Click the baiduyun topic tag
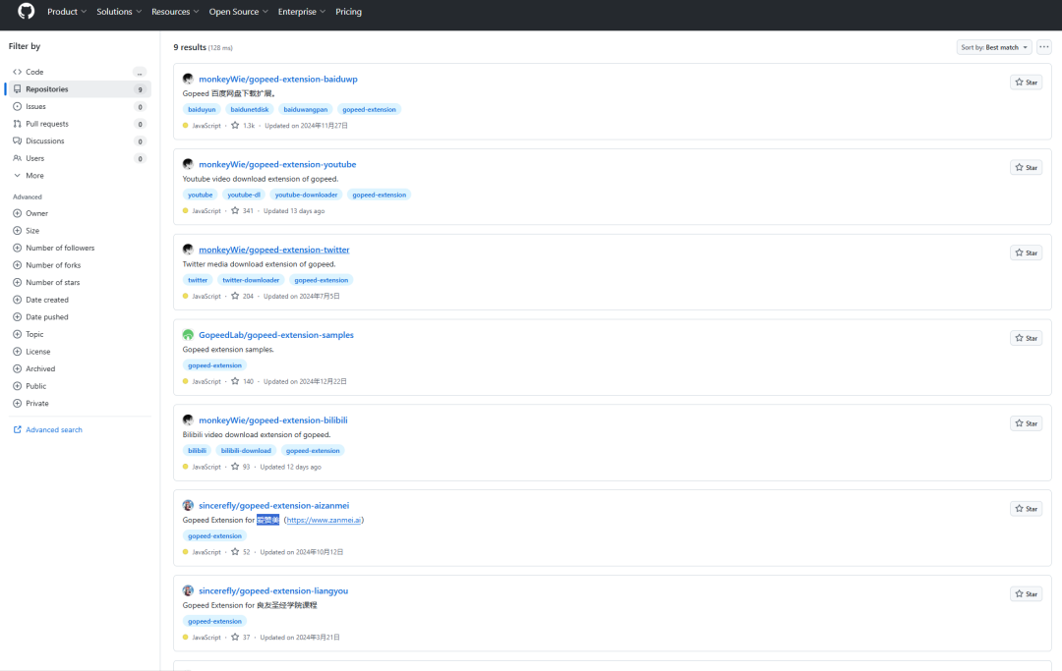Image resolution: width=1062 pixels, height=671 pixels. coord(202,110)
